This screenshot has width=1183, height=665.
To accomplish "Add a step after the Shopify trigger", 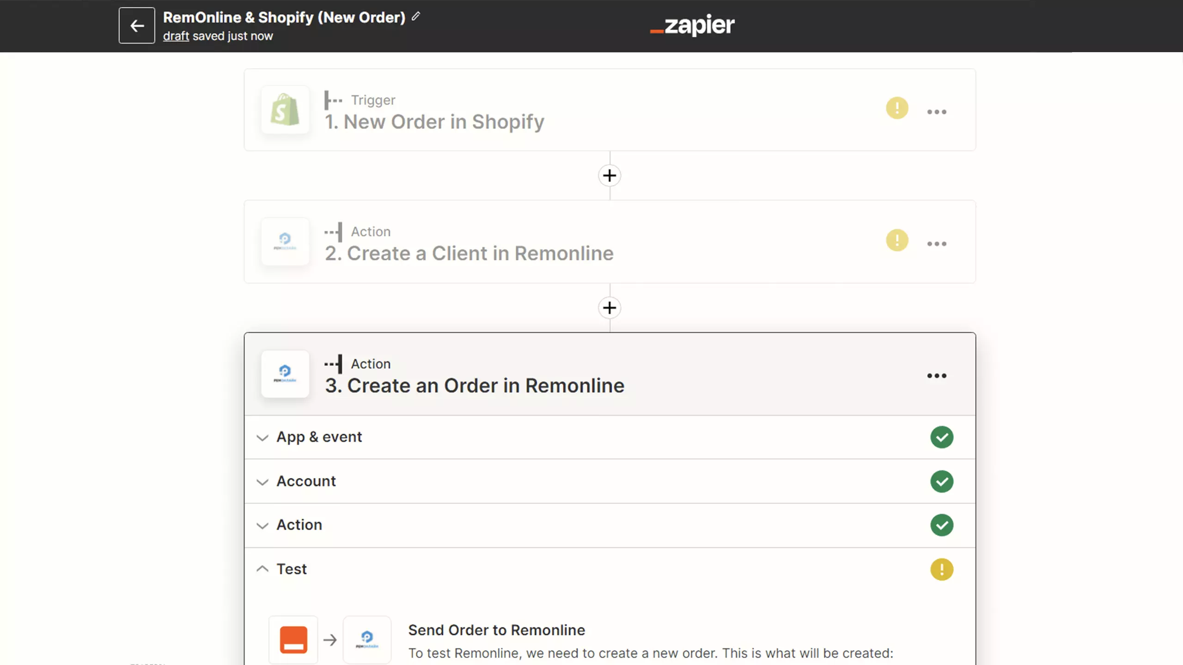I will click(x=610, y=175).
